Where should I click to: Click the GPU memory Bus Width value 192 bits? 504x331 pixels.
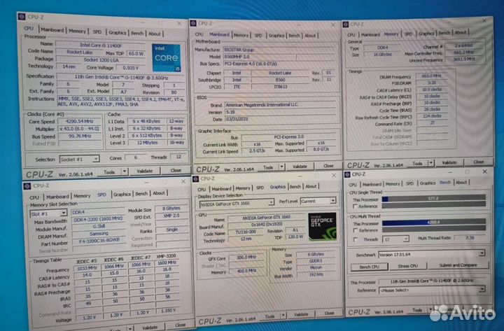(x=316, y=274)
